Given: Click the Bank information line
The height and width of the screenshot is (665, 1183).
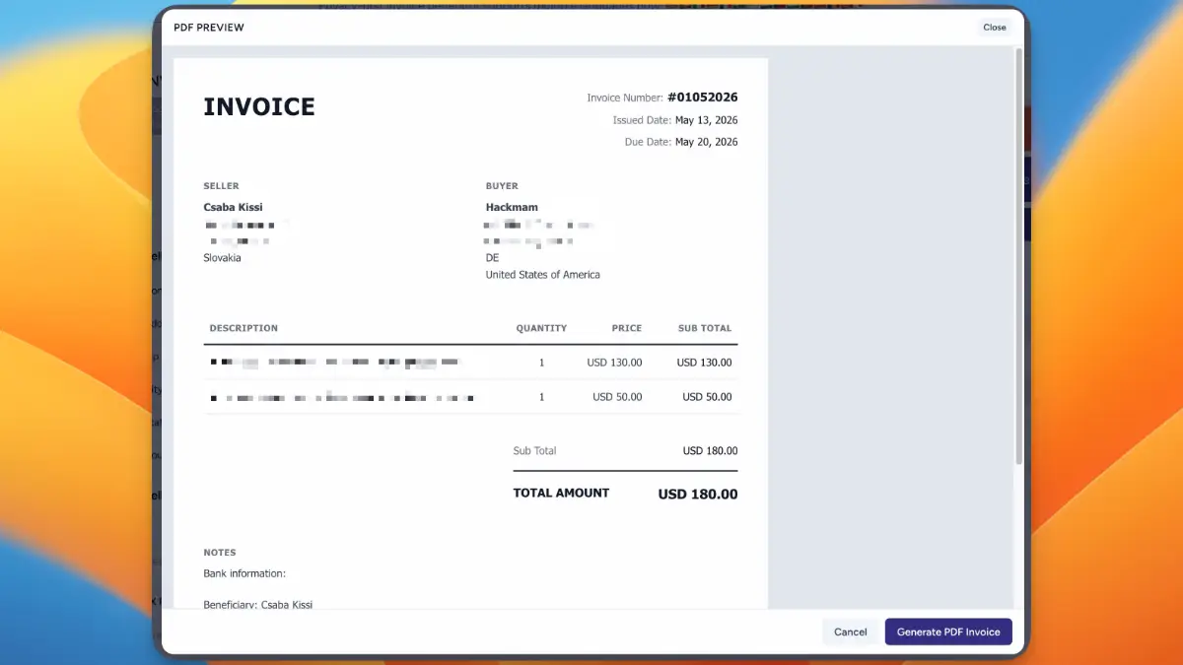Looking at the screenshot, I should [244, 573].
